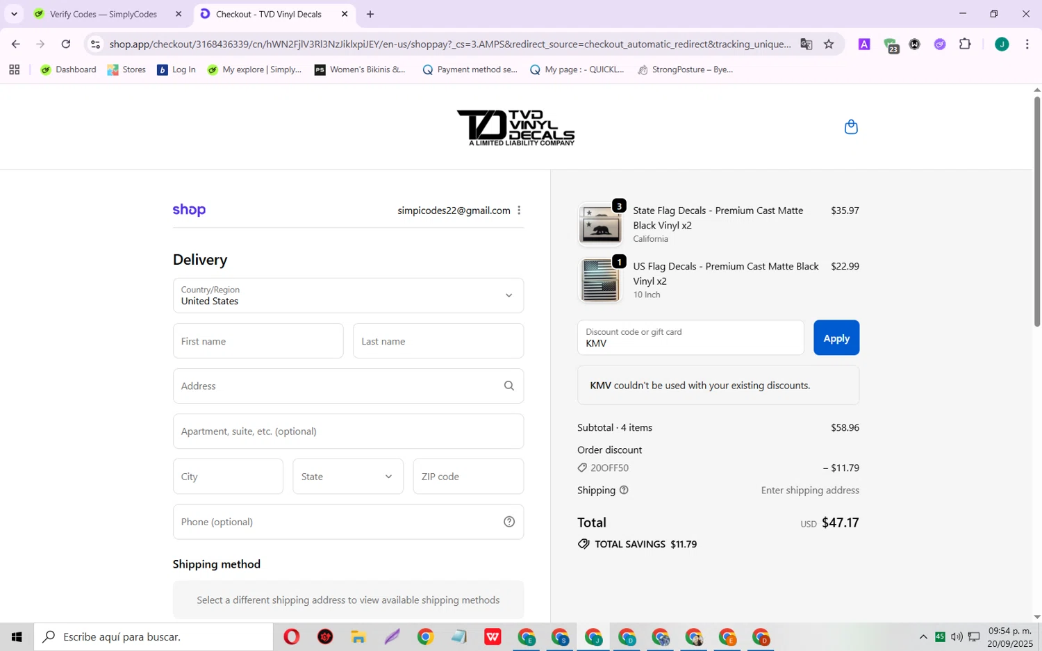Click the Apartment, suite, etc. field
The width and height of the screenshot is (1042, 651).
348,431
